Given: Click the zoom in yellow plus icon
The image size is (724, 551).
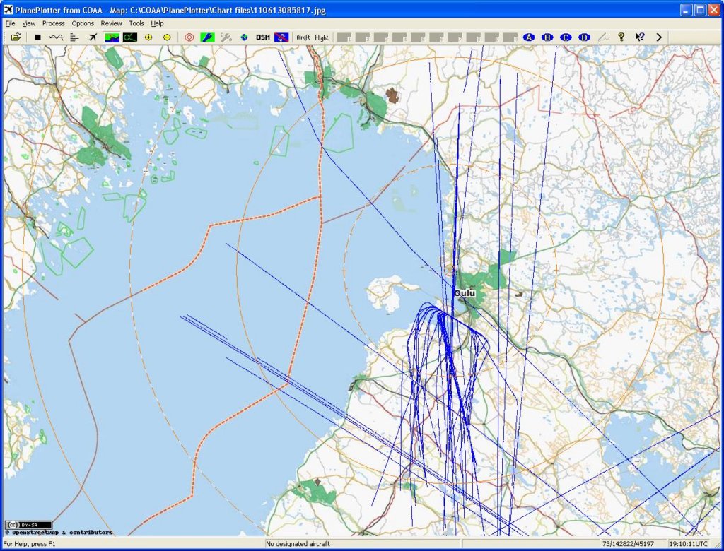Looking at the screenshot, I should pyautogui.click(x=148, y=37).
